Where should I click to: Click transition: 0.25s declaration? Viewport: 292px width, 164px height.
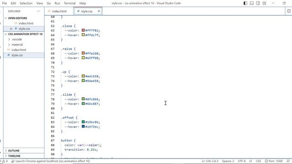[x=81, y=149]
